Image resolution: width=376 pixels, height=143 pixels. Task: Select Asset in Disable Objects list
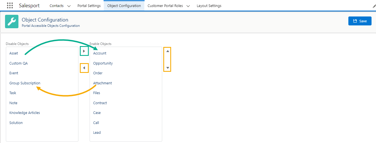click(14, 53)
